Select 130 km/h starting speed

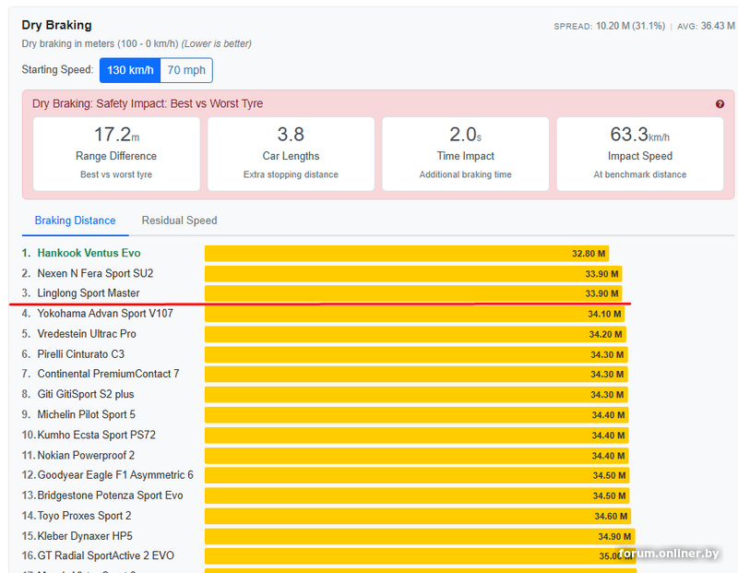129,70
